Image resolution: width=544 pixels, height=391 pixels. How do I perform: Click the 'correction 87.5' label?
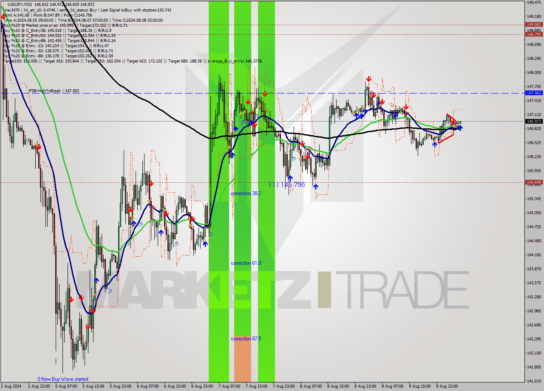pyautogui.click(x=246, y=339)
